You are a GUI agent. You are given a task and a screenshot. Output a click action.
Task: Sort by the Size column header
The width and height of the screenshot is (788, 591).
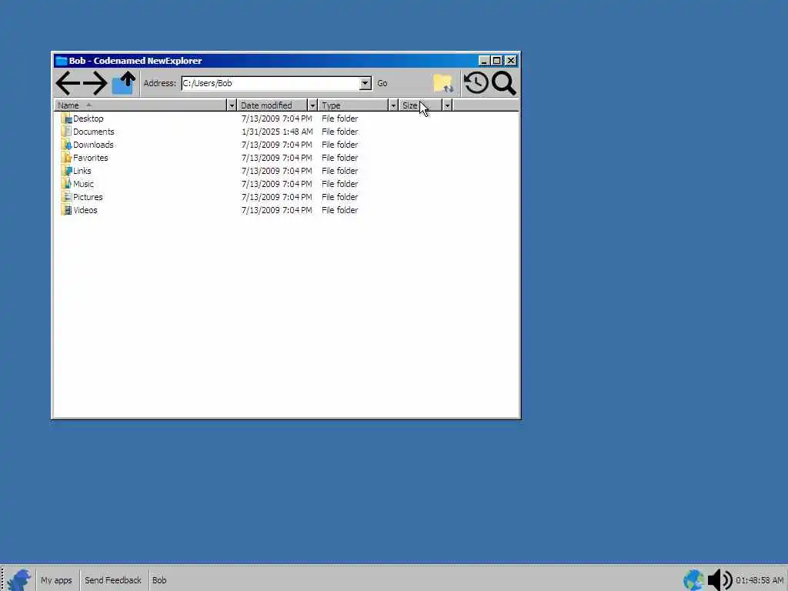[x=421, y=105]
